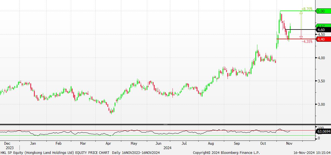Click the 4.50 y-axis price label

pyautogui.click(x=321, y=35)
